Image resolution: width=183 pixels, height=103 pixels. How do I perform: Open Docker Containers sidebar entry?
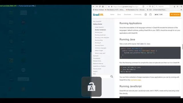(100, 30)
